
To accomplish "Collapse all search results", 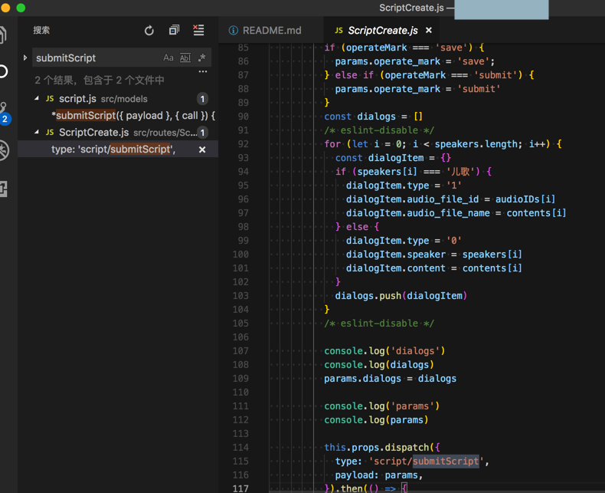I will click(174, 31).
